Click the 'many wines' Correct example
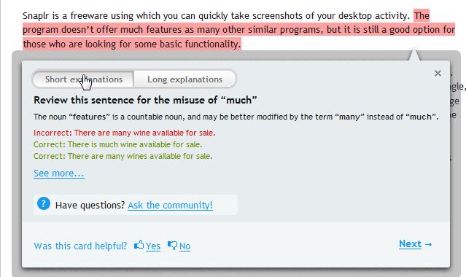Viewport: 466px width, 277px height. pyautogui.click(x=123, y=156)
